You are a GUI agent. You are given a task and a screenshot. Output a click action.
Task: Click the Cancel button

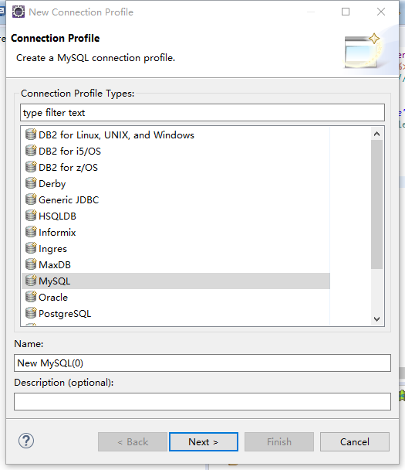tap(355, 441)
